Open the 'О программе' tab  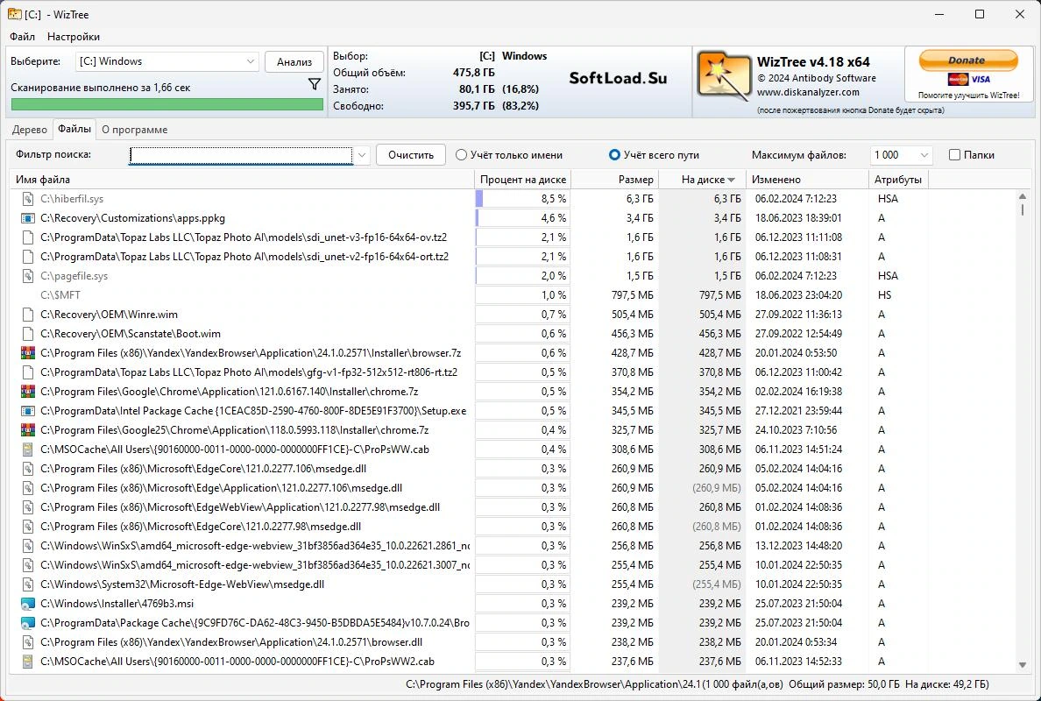(135, 130)
